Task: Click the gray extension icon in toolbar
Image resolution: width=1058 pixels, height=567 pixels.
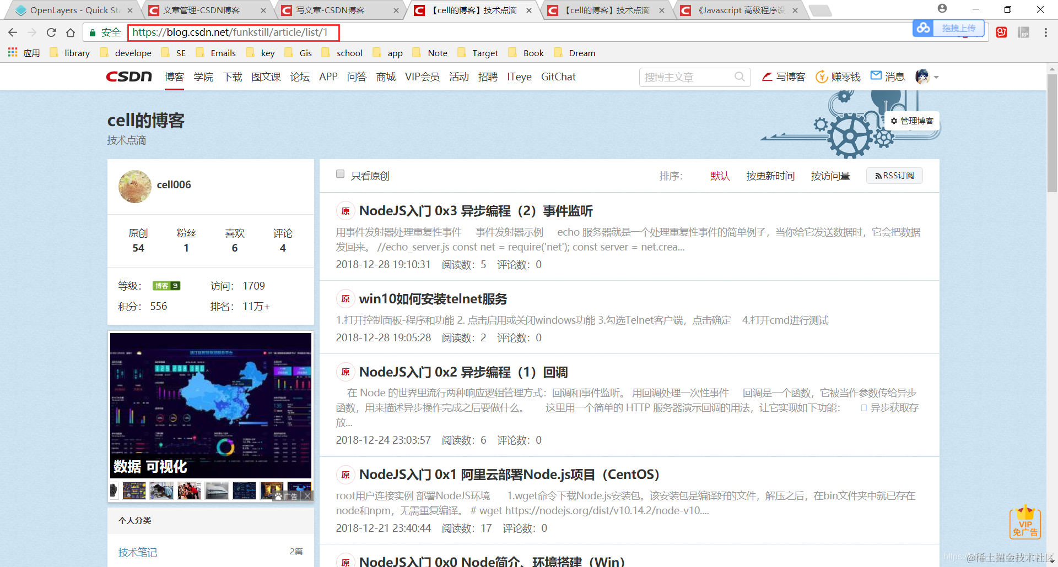Action: click(1024, 32)
